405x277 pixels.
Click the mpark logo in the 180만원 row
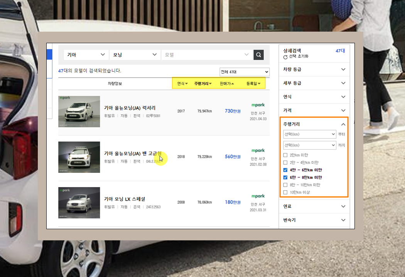pyautogui.click(x=258, y=196)
